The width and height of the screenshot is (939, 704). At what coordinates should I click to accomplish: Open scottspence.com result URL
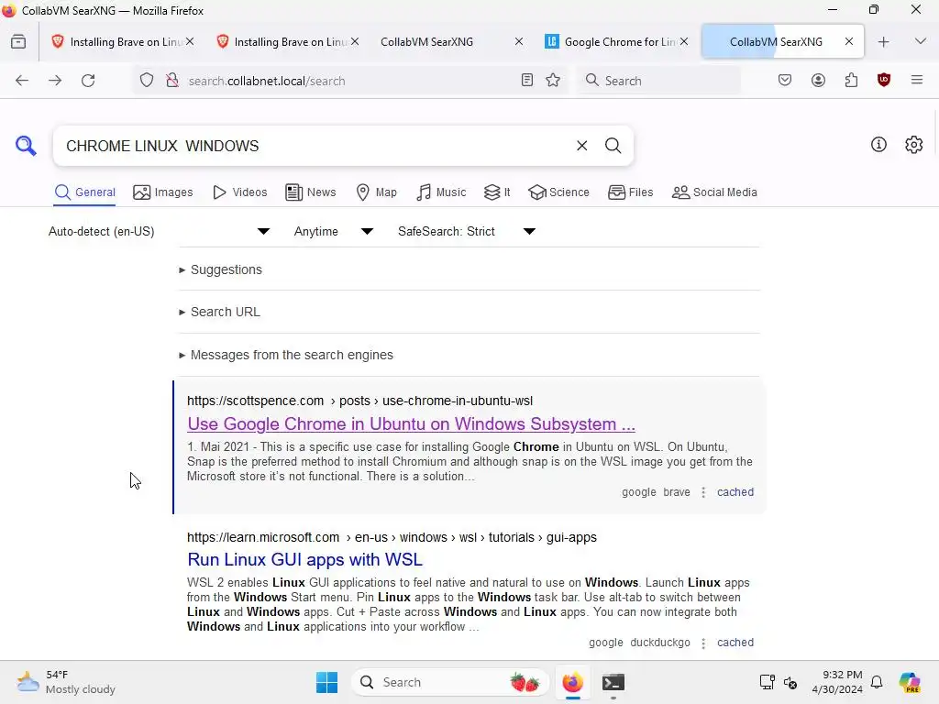tap(359, 401)
